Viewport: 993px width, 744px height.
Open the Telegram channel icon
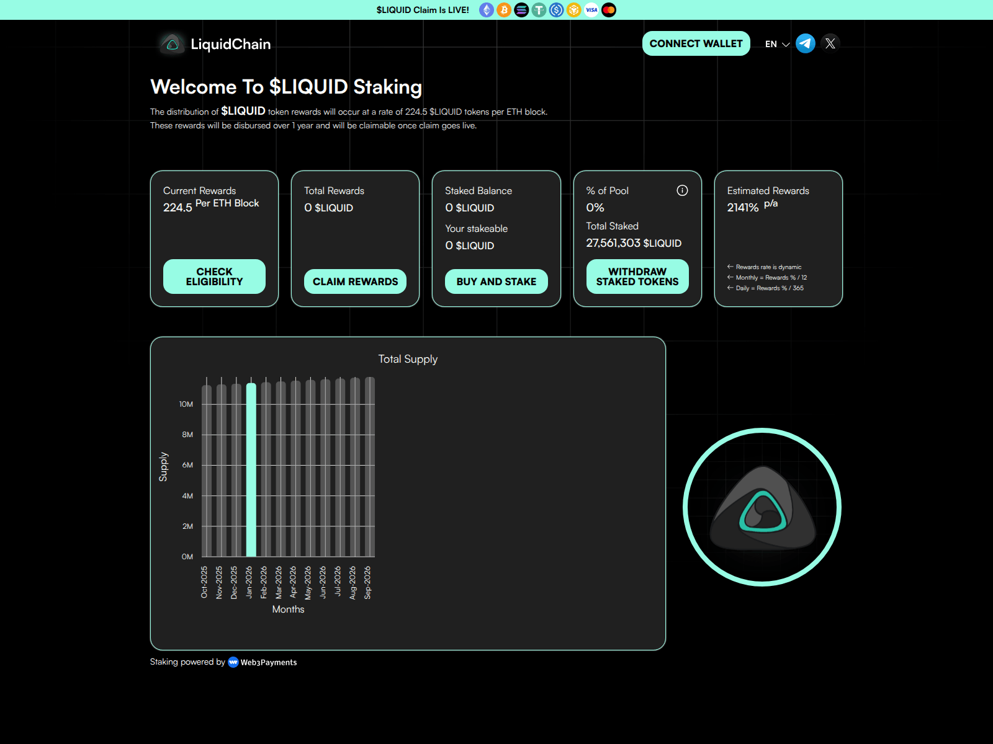tap(806, 43)
